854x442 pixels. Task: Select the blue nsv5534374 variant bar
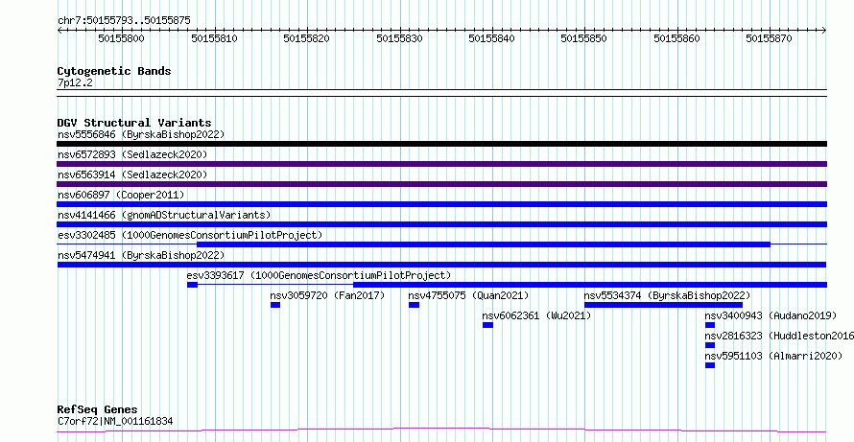(x=663, y=305)
